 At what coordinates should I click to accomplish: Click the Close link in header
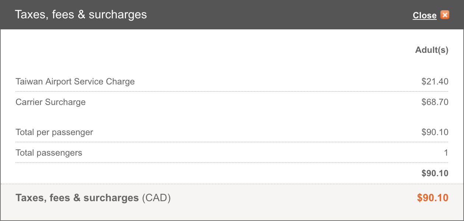tap(425, 15)
